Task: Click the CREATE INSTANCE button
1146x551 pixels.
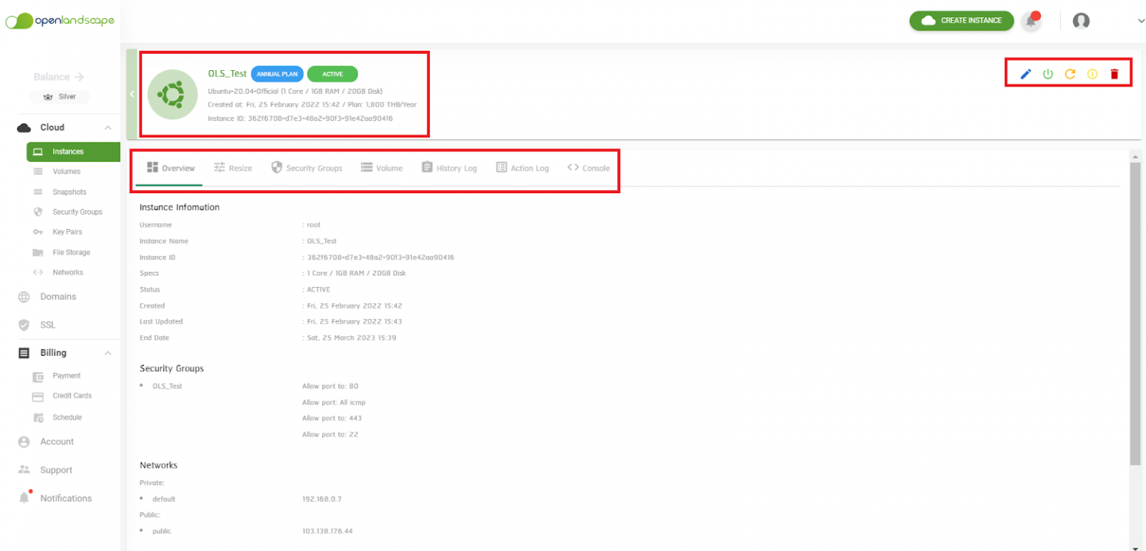Action: [961, 21]
